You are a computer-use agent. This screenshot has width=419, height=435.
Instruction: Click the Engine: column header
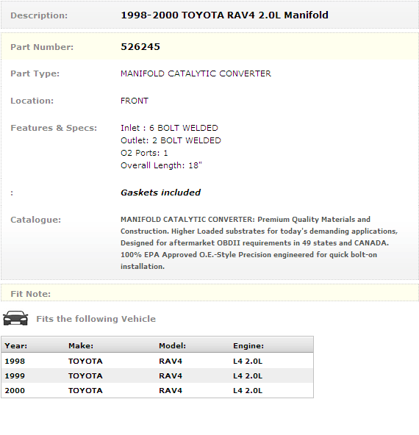coord(248,345)
